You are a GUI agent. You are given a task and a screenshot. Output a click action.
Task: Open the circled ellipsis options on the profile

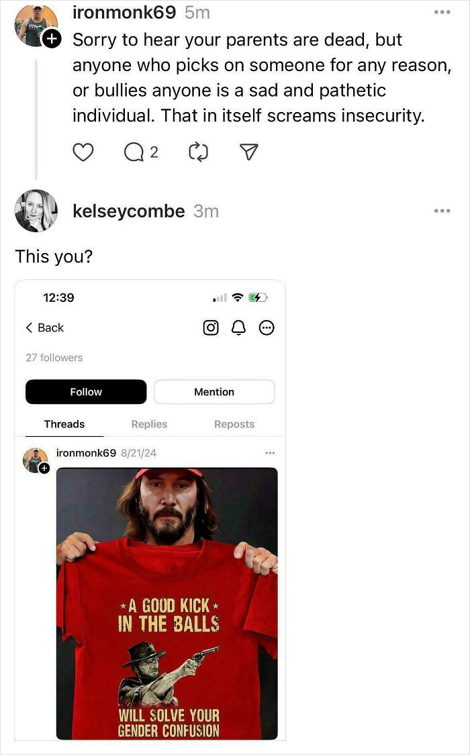(x=267, y=328)
